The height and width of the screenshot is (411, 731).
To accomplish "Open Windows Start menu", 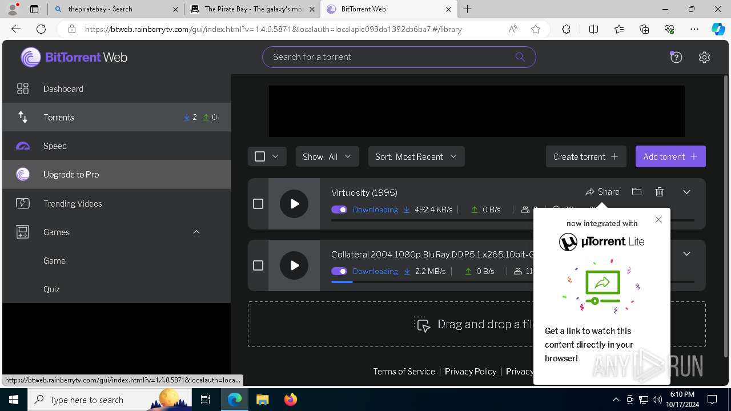I will [x=14, y=400].
